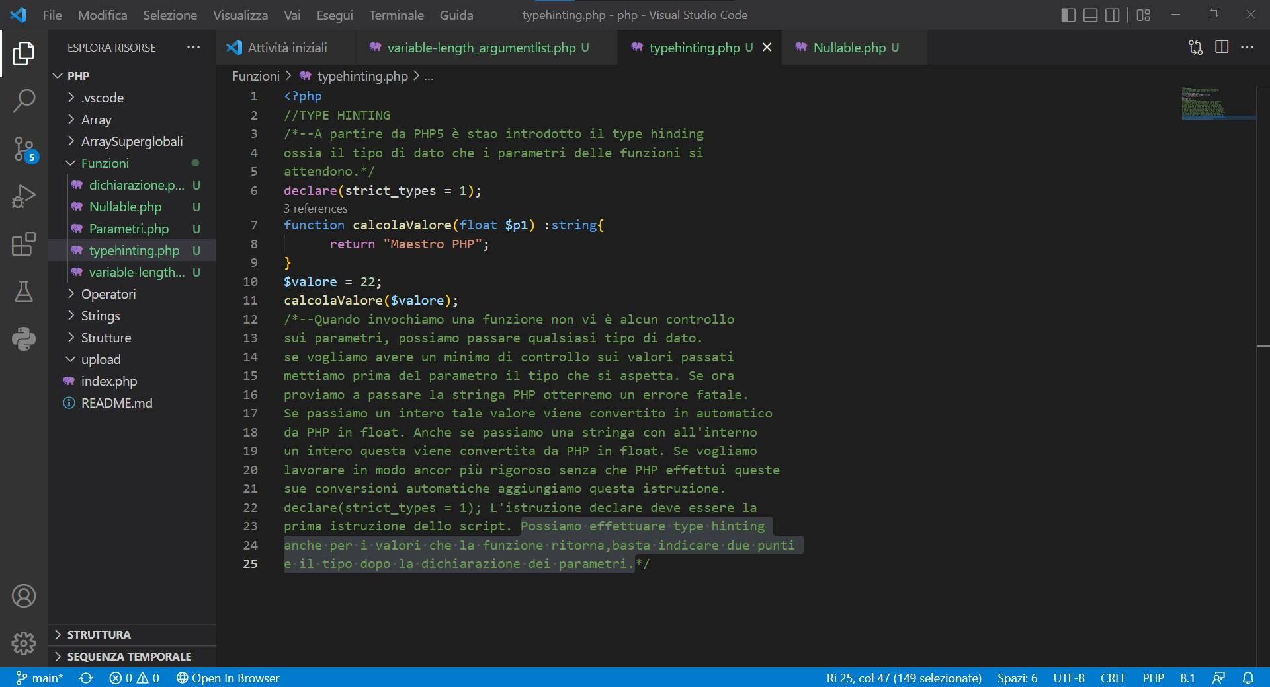The height and width of the screenshot is (687, 1270).
Task: Switch to Nullable.php tab
Action: [853, 48]
